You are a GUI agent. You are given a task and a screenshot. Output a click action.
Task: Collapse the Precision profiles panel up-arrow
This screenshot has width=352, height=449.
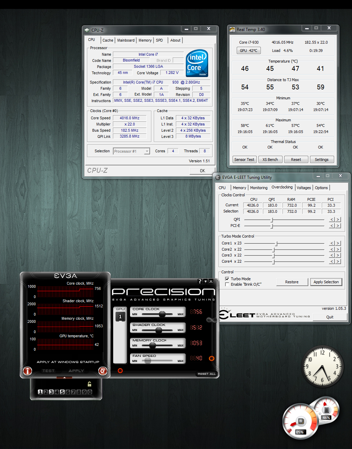(x=64, y=377)
